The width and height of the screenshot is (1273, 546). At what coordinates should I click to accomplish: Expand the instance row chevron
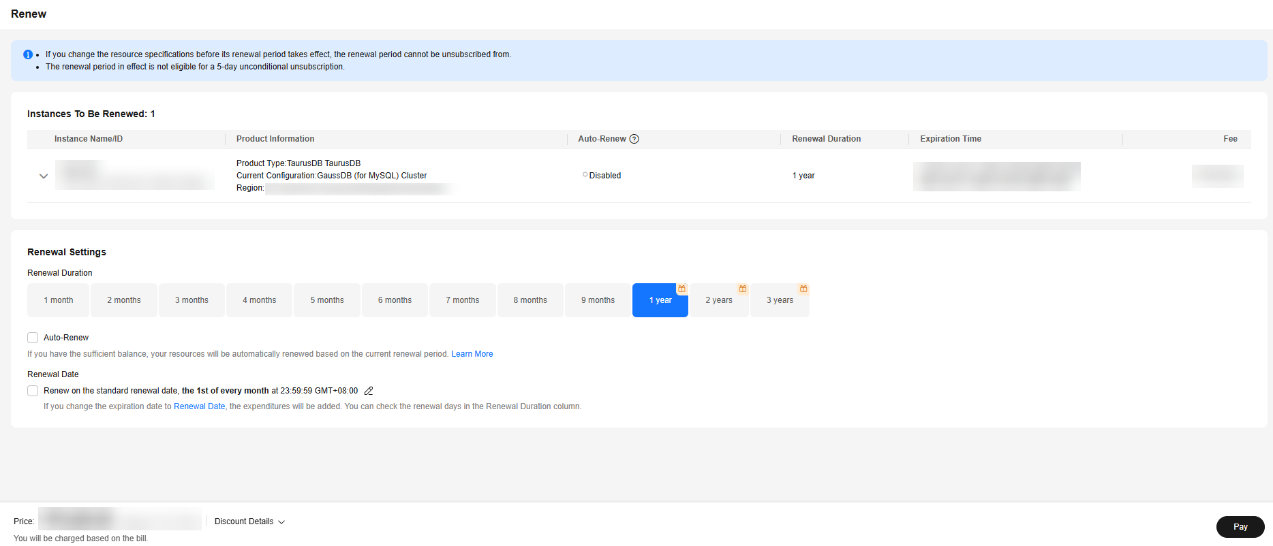point(44,176)
